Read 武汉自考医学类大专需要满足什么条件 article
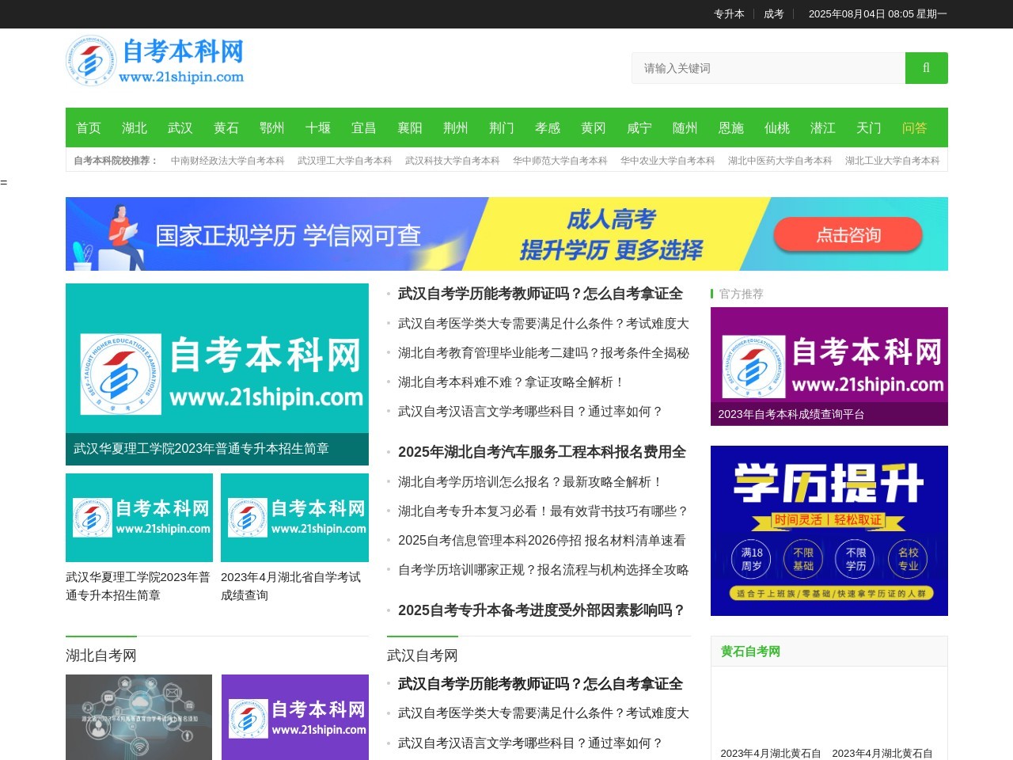This screenshot has height=760, width=1013. (x=544, y=324)
